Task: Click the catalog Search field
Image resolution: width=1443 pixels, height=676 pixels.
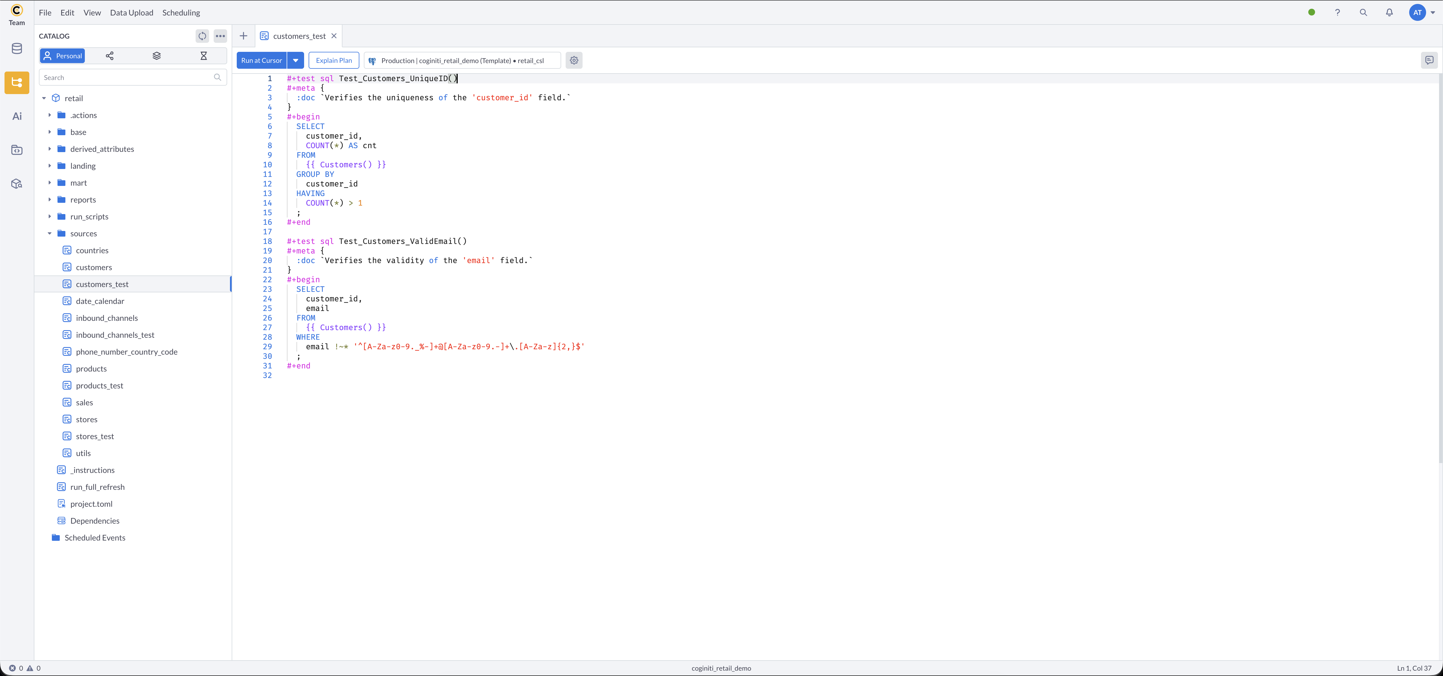Action: point(127,78)
